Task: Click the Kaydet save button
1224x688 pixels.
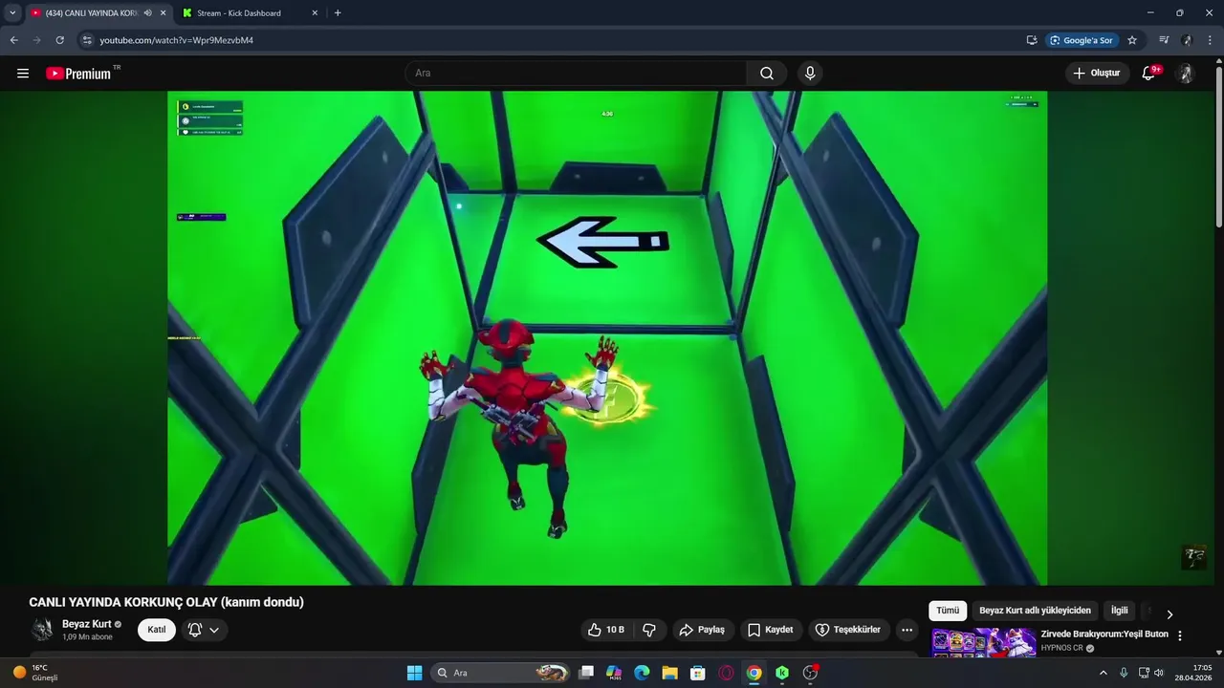Action: (771, 630)
